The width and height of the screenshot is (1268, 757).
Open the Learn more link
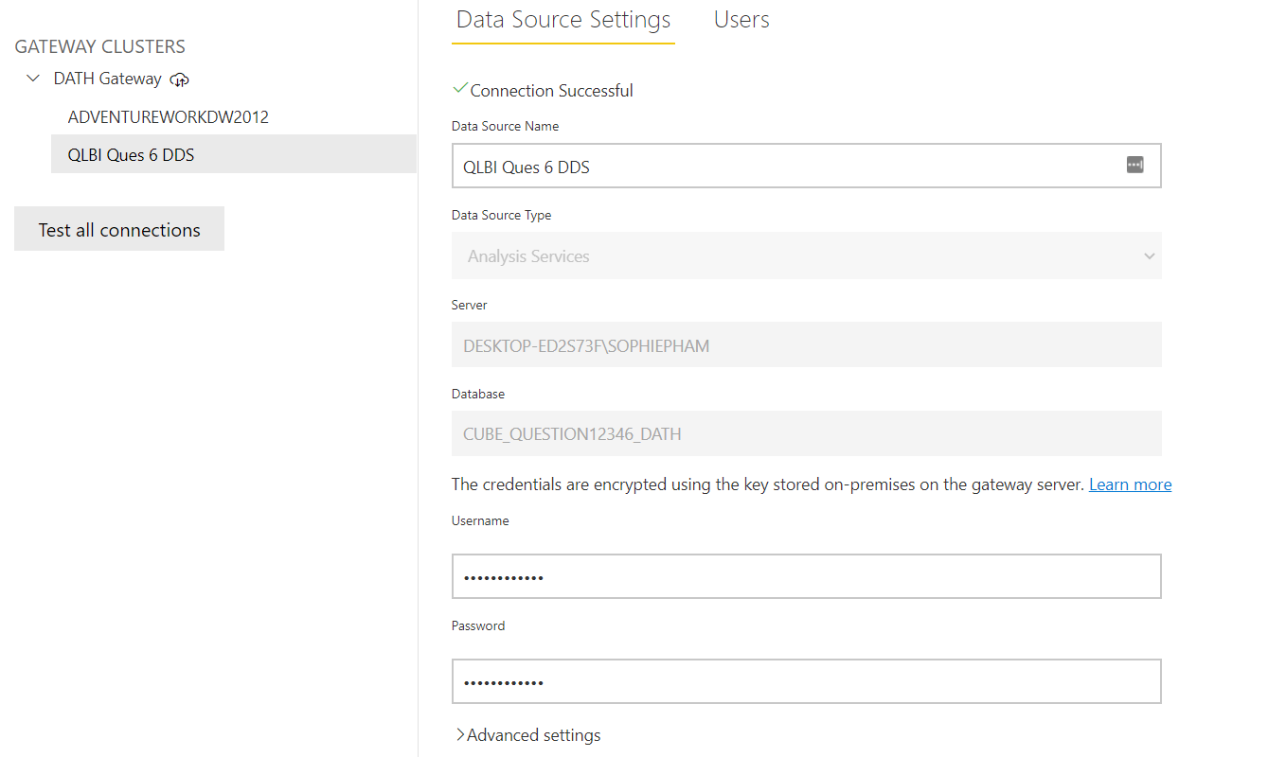click(x=1130, y=484)
